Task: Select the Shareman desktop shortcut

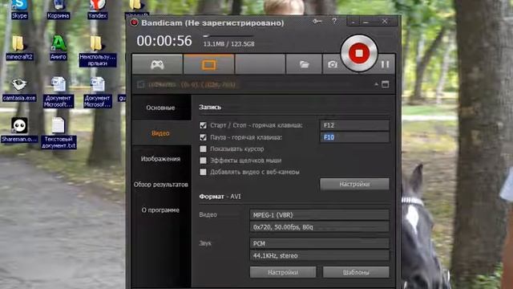Action: click(19, 130)
